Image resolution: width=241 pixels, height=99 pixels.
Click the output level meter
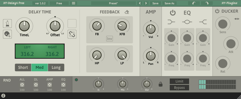tap(217, 85)
